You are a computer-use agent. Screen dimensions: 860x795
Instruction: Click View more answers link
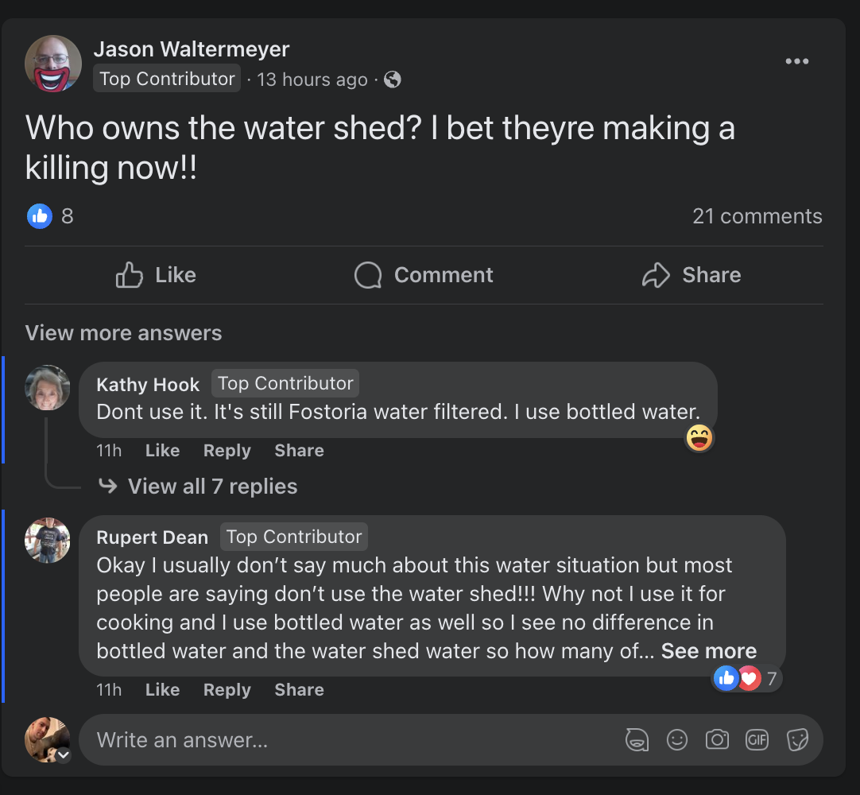click(123, 333)
